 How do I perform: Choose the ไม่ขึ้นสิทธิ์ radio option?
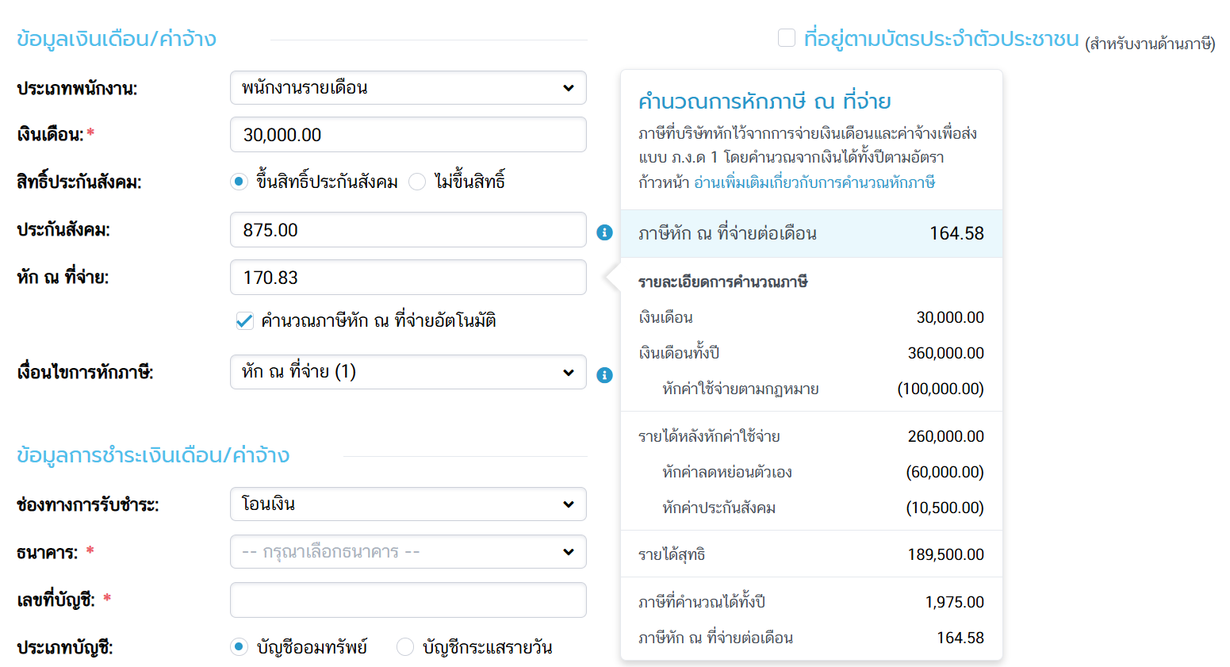tap(417, 182)
